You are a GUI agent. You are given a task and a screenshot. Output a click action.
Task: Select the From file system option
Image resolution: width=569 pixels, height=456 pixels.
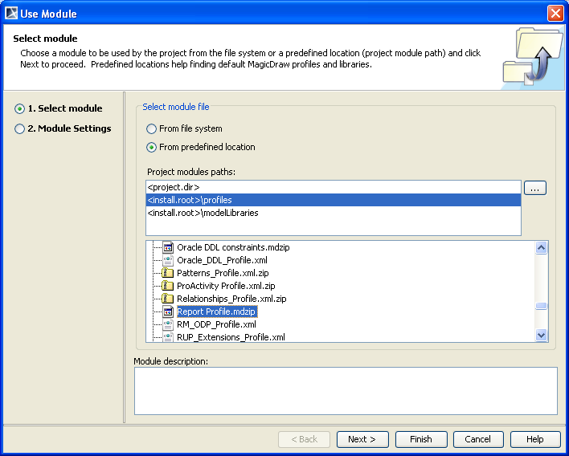pyautogui.click(x=151, y=128)
